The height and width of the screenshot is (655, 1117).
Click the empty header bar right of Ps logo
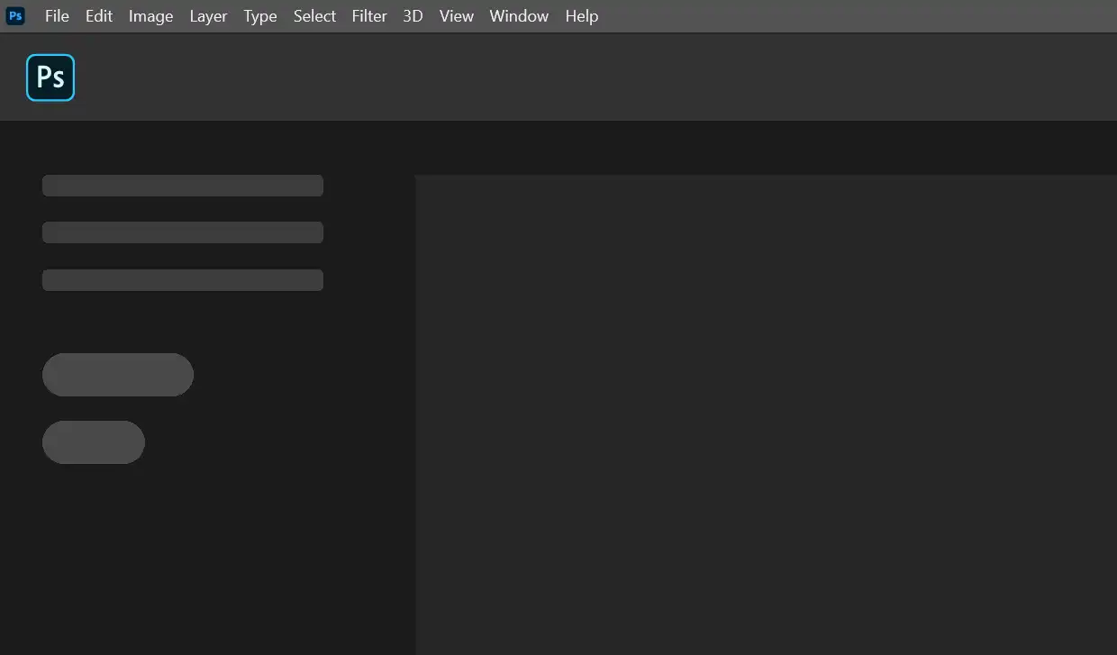[x=595, y=77]
